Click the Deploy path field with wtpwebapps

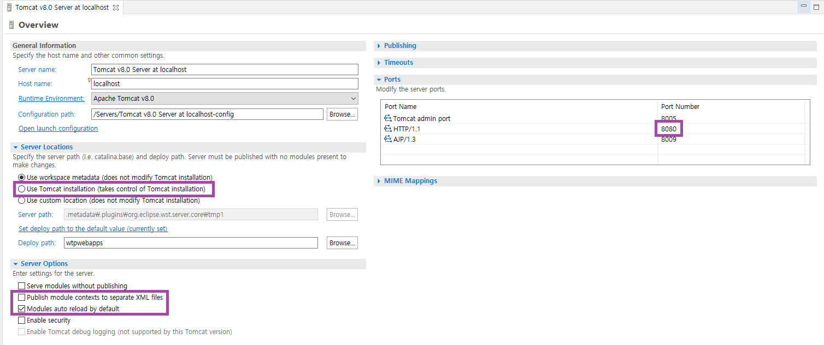(x=191, y=243)
